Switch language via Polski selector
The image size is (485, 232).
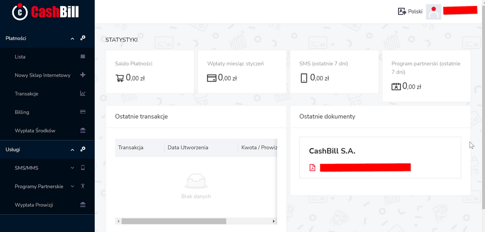coord(410,12)
